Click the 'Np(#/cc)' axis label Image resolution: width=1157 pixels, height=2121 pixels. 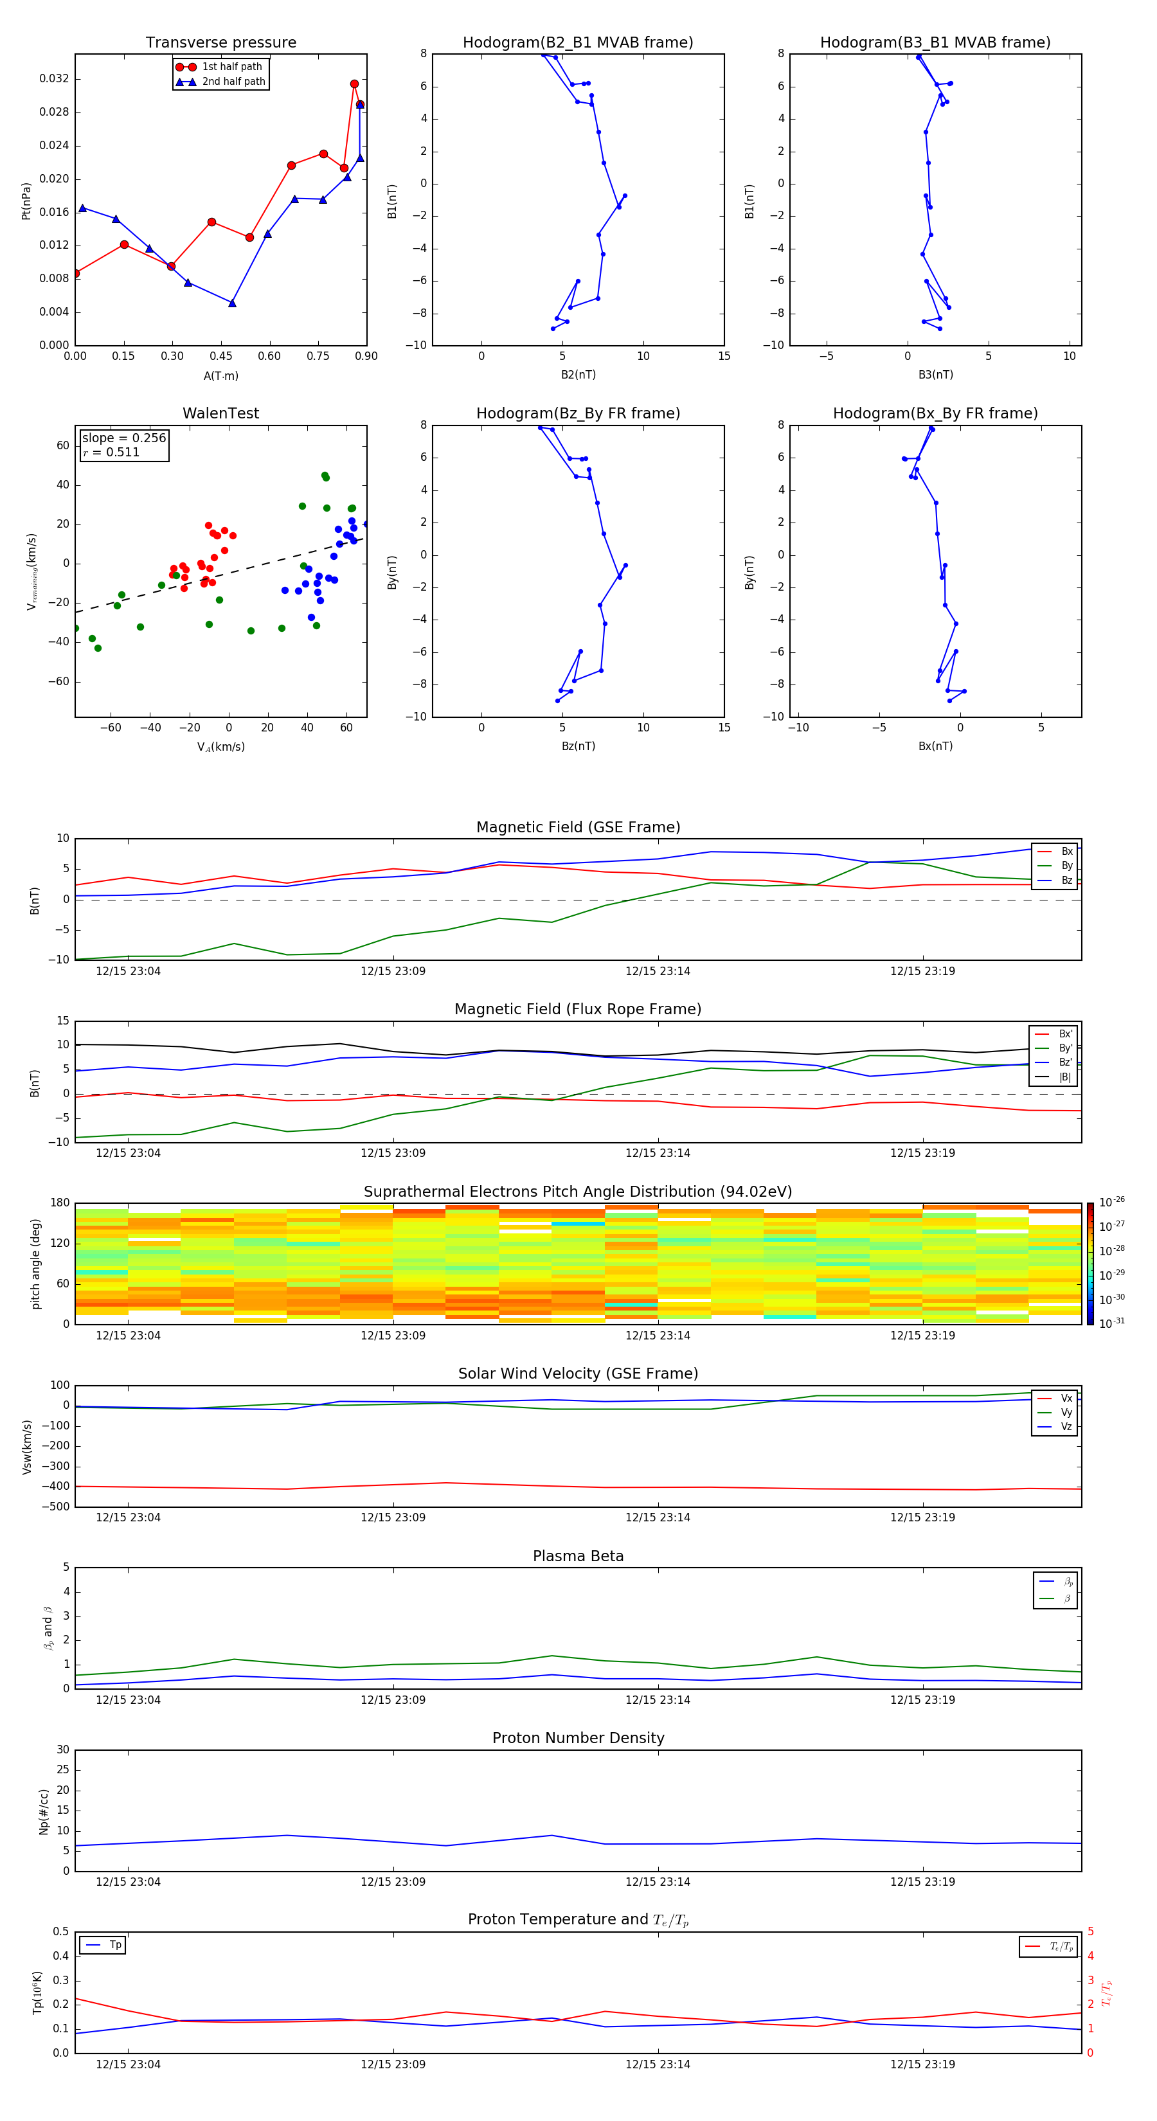pyautogui.click(x=44, y=1811)
